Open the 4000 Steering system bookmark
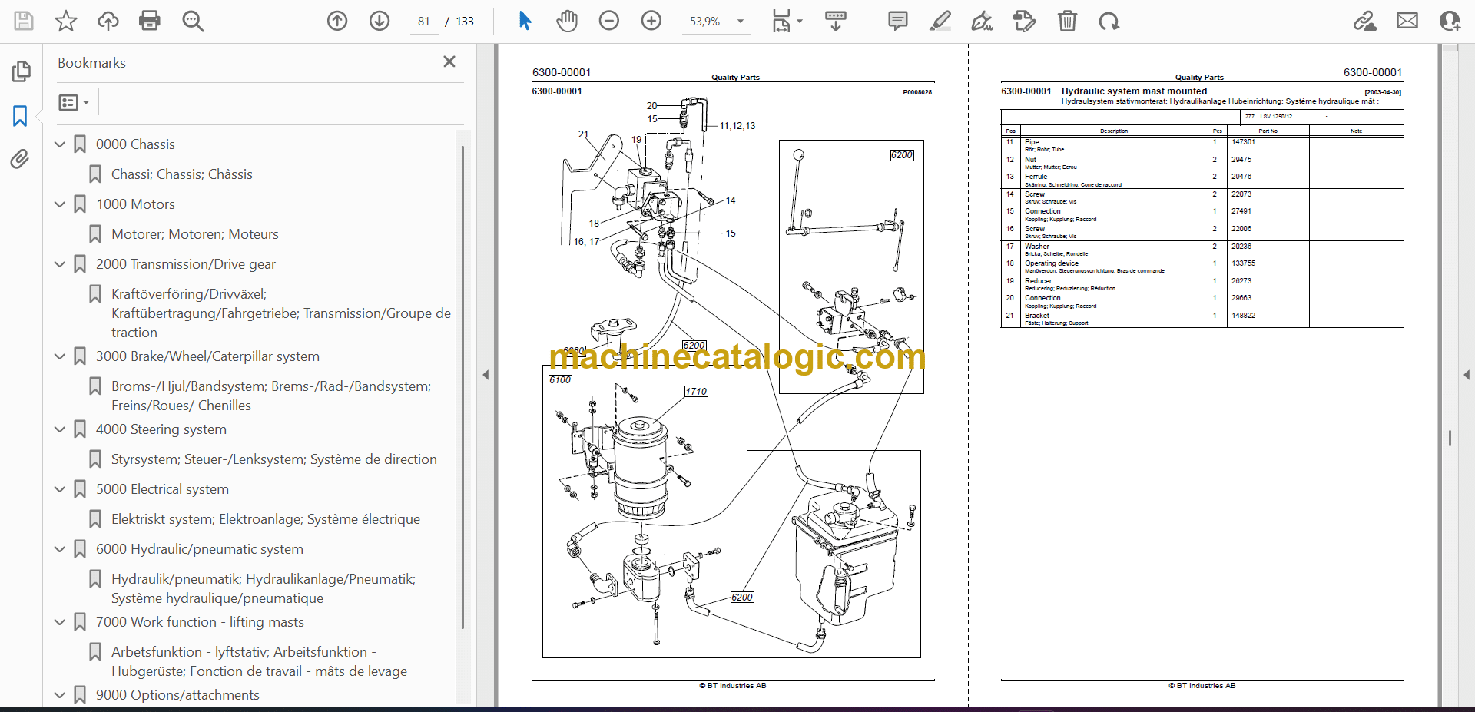Image resolution: width=1475 pixels, height=712 pixels. tap(161, 429)
